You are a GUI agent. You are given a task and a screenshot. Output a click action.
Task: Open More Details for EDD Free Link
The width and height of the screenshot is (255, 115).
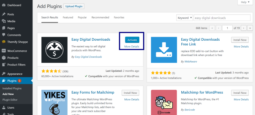pyautogui.click(x=241, y=47)
